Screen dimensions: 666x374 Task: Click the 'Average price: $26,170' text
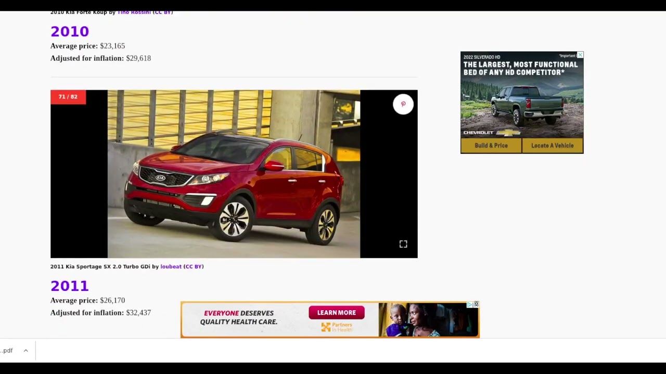87,300
